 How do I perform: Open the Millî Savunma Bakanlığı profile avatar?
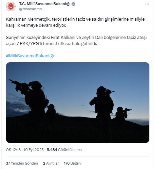click(11, 6)
